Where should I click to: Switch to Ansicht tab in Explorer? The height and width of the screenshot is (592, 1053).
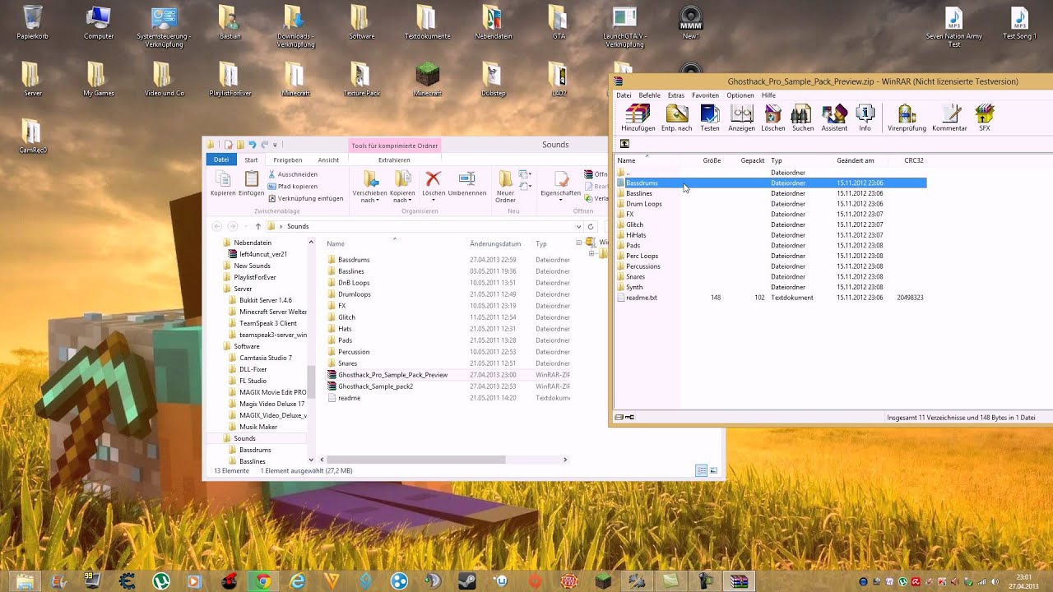tap(328, 160)
